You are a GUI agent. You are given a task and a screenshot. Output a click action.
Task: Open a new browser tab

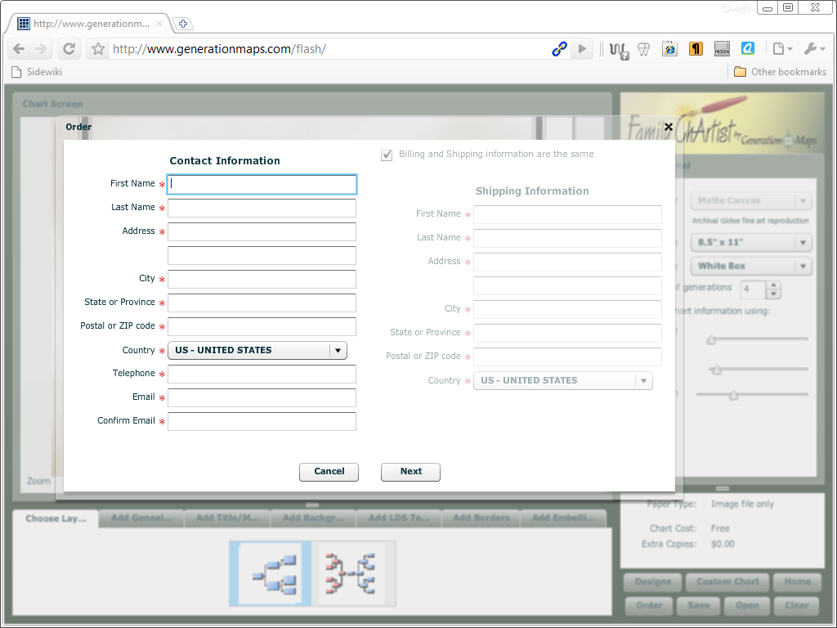click(183, 24)
